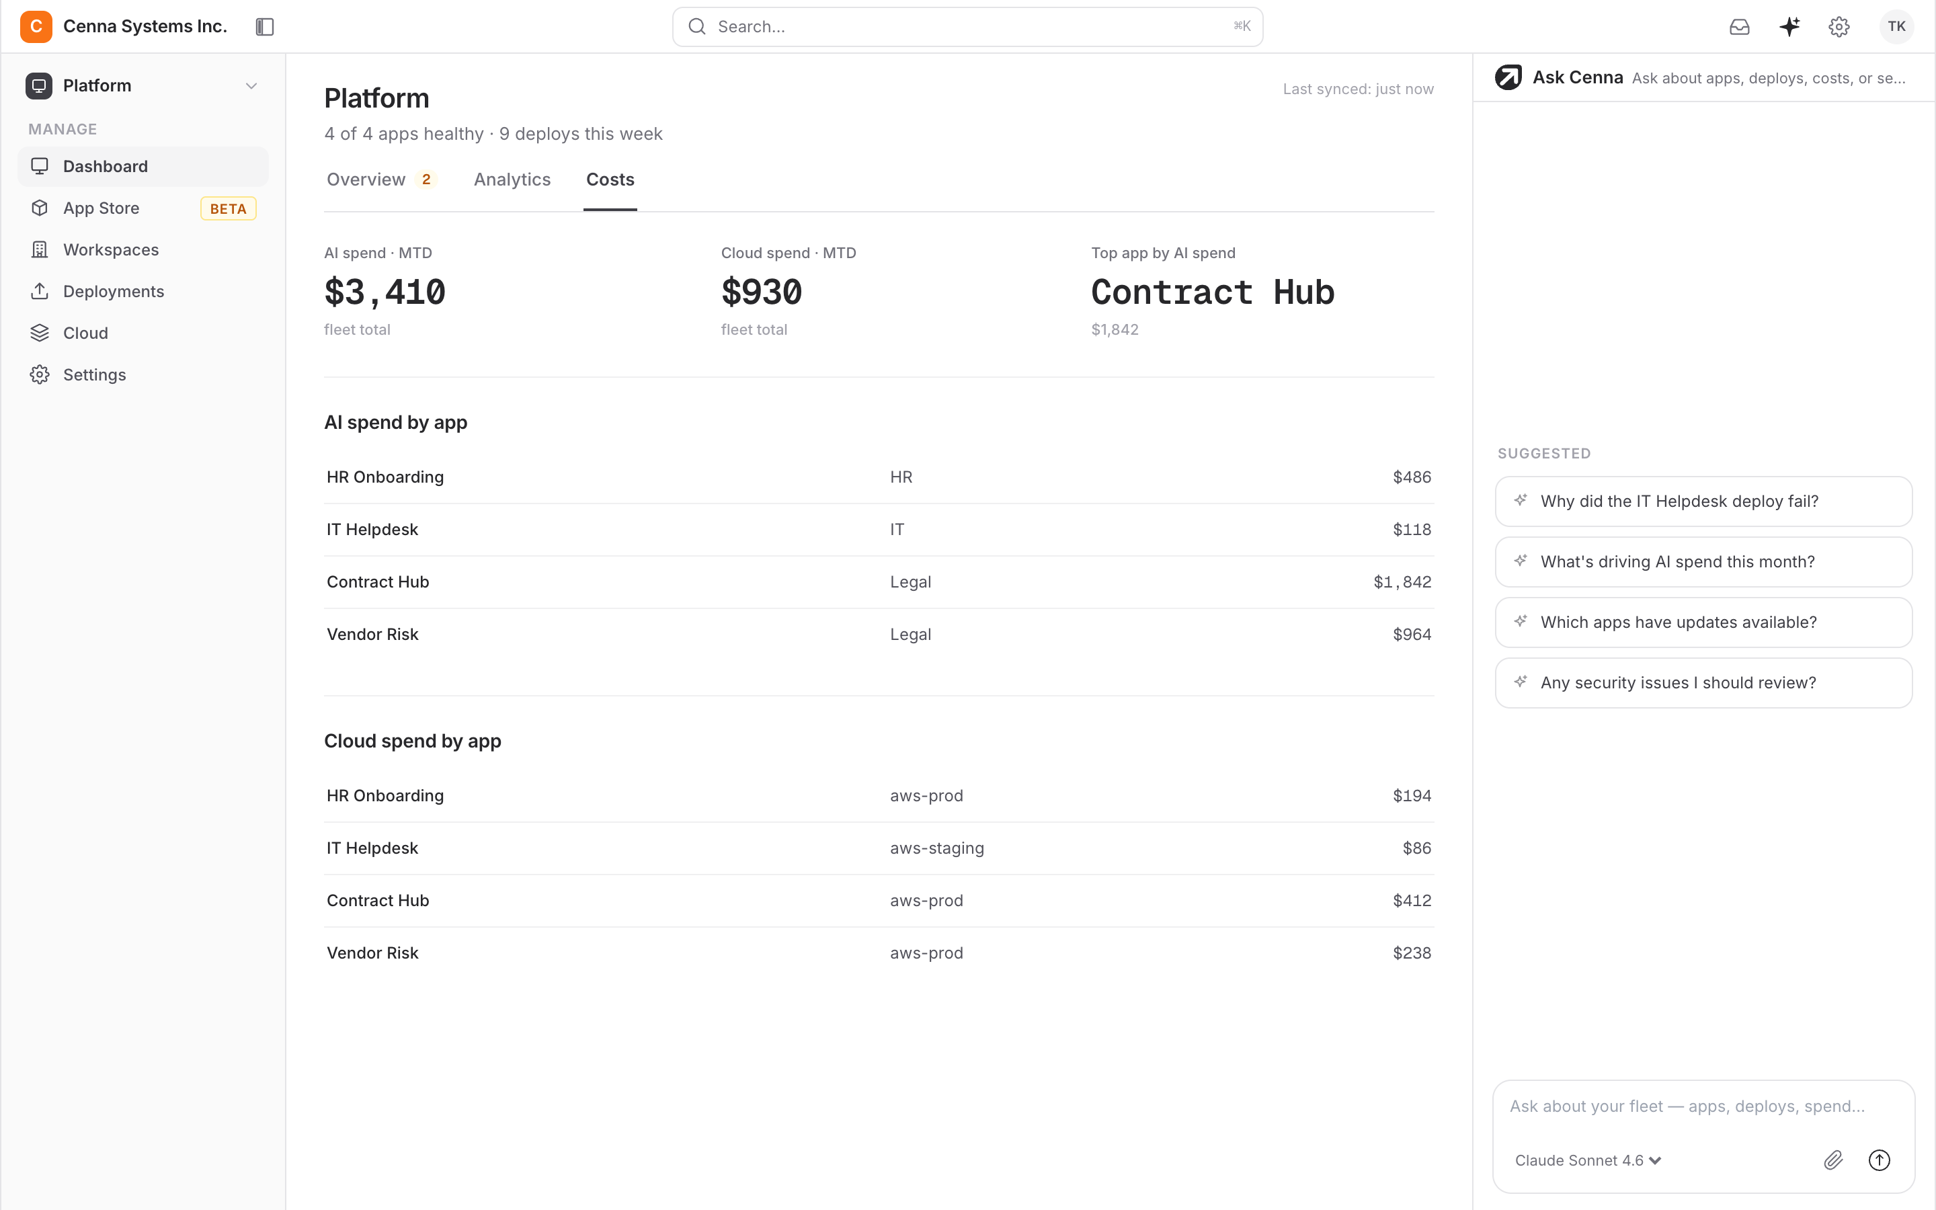Click the orange Cenna Systems logo
Viewport: 1936px width, 1210px height.
pyautogui.click(x=36, y=26)
